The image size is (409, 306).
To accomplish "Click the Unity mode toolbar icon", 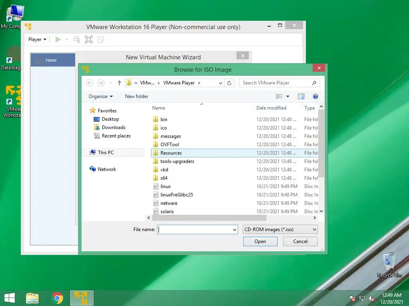I will tap(101, 39).
